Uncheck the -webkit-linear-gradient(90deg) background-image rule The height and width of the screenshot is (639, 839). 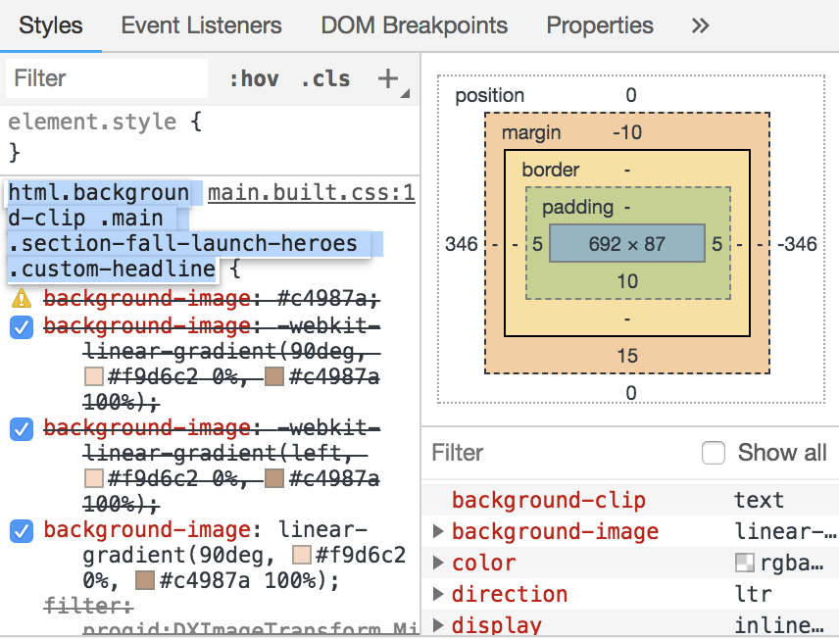pyautogui.click(x=22, y=326)
